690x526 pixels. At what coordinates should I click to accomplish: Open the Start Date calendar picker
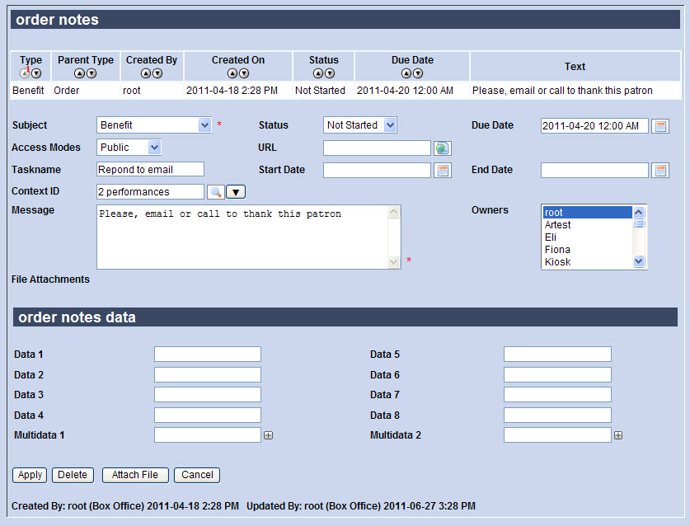[443, 171]
